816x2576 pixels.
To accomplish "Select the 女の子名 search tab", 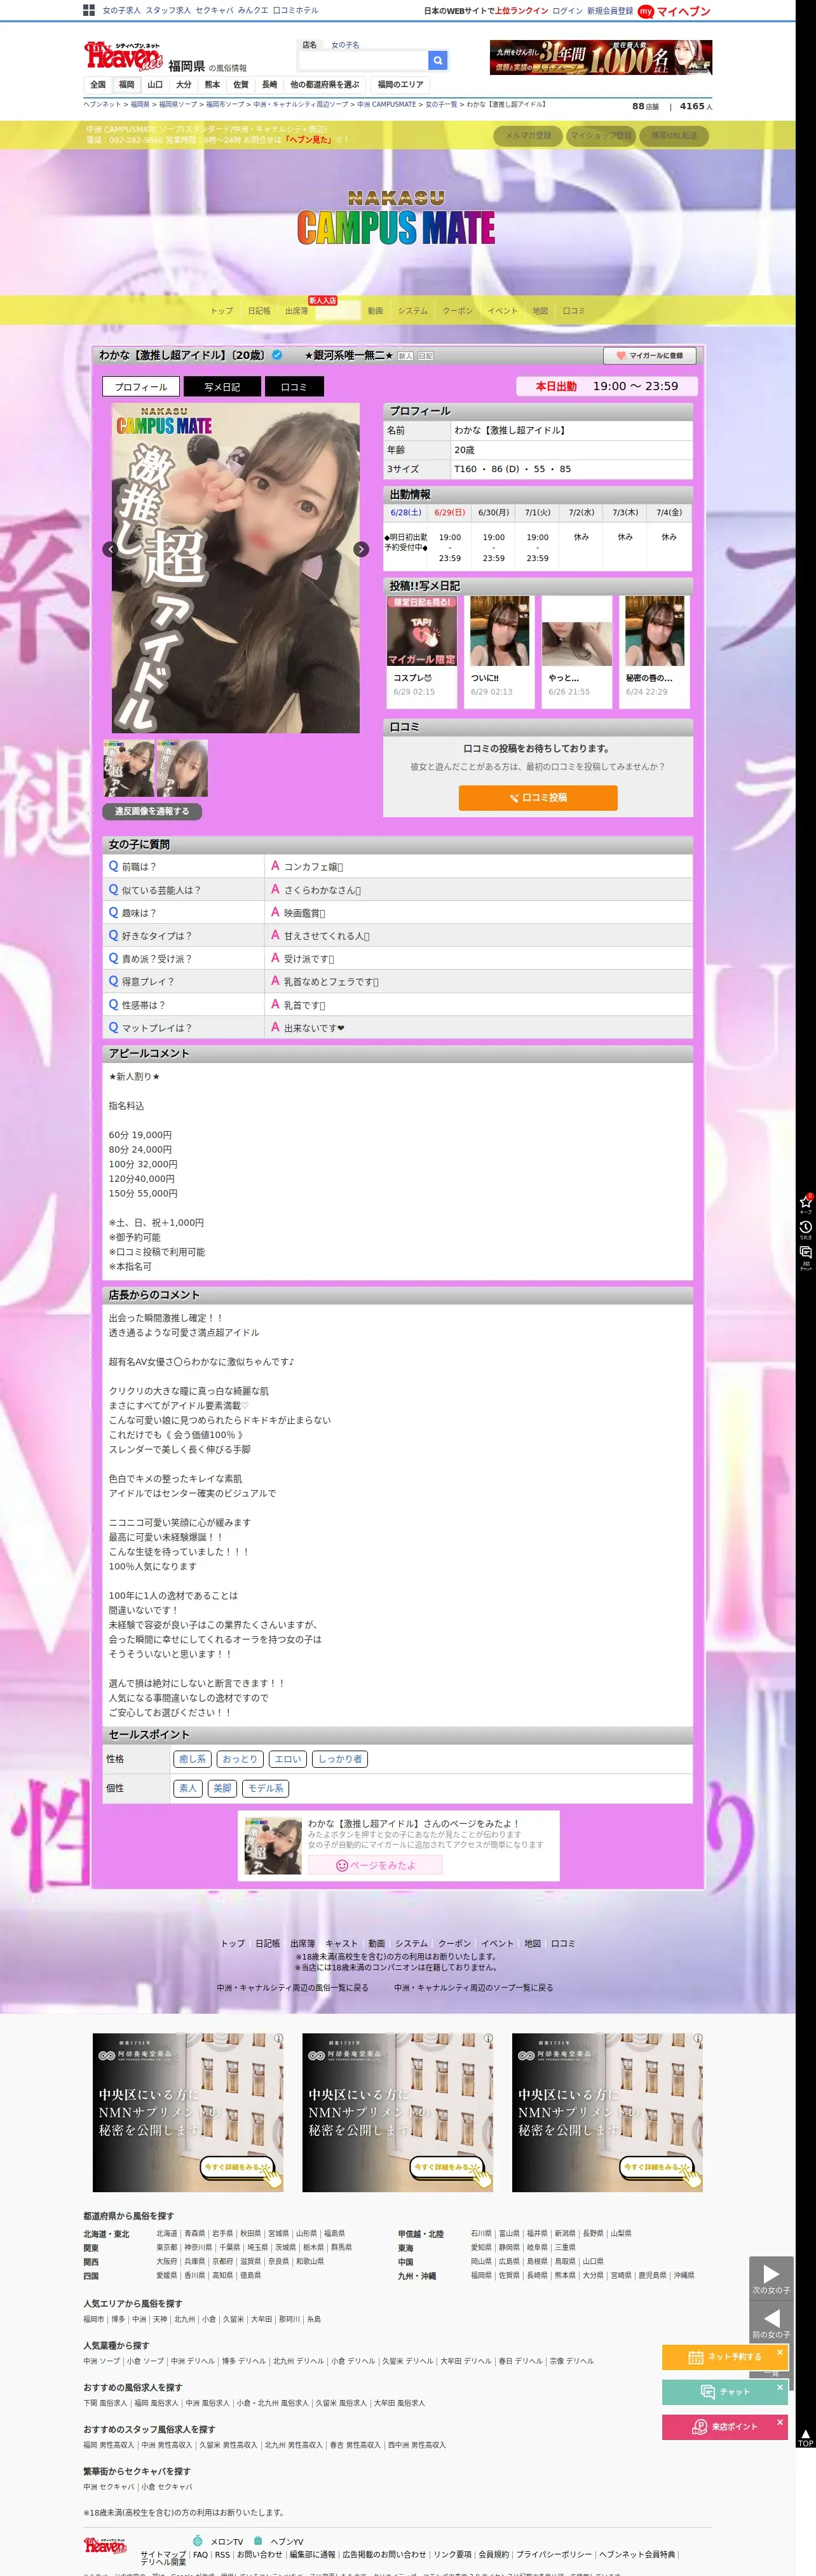I will pyautogui.click(x=345, y=45).
